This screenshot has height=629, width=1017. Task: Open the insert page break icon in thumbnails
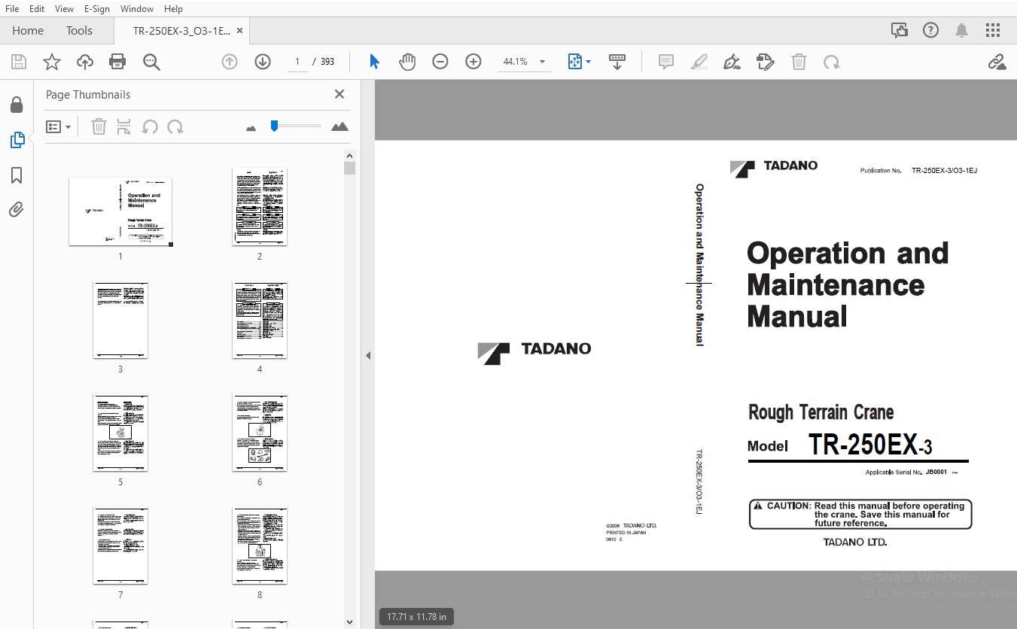click(x=124, y=126)
